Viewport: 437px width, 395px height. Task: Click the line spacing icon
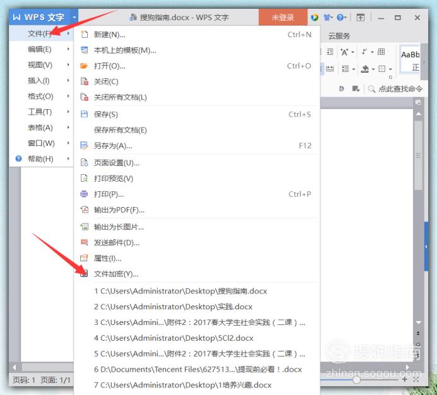345,69
